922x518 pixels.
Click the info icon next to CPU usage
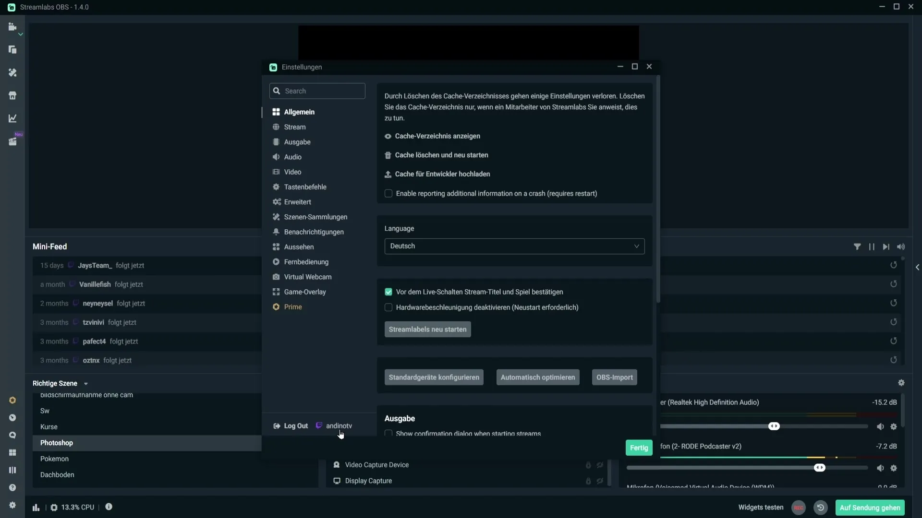click(109, 507)
